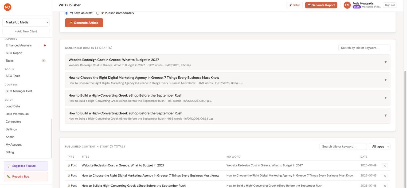407x188 pixels.
Task: Open Billing in sidebar
Action: [x=10, y=152]
